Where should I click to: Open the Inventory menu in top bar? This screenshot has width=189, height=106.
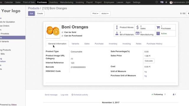[x=53, y=2]
